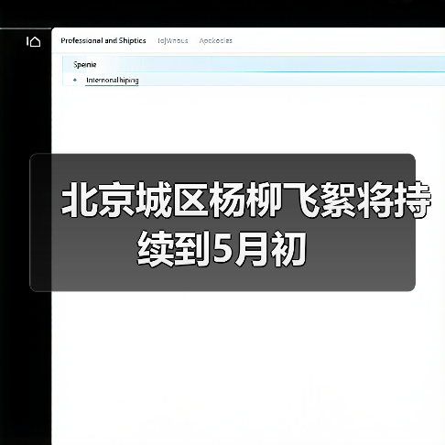
Task: Click the home icon in the sidebar
Action: pos(34,41)
